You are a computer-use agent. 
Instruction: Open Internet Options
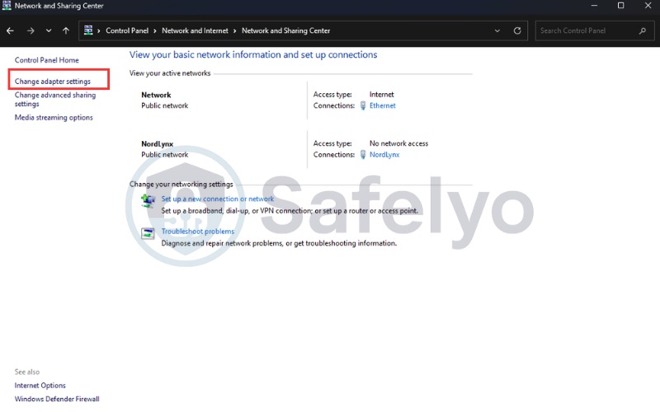click(x=40, y=386)
